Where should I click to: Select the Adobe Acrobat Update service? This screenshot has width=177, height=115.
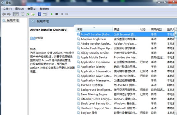126,44
